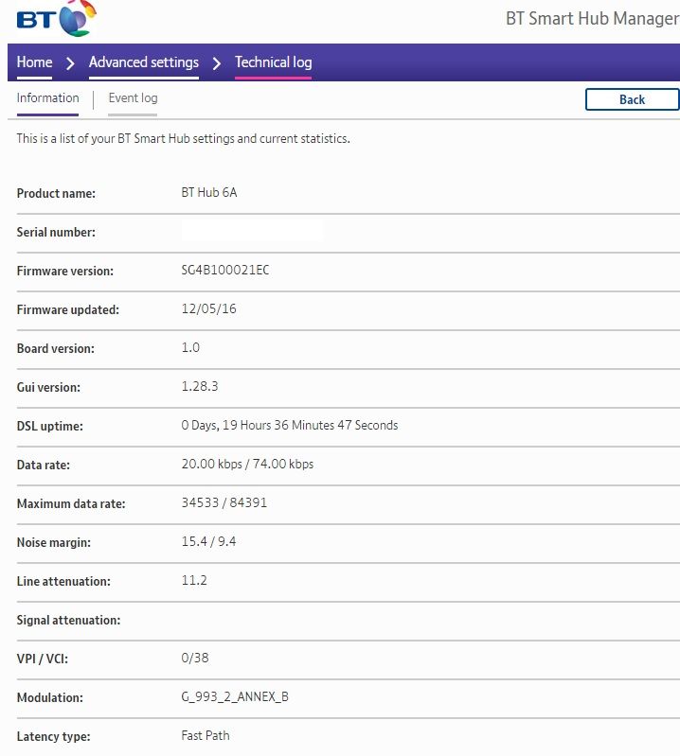Viewport: 680px width, 756px height.
Task: Click the settings list description sentence
Action: (184, 139)
